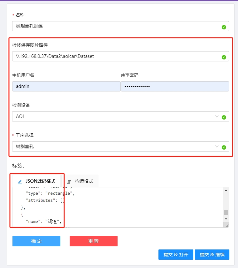Screen dimensions: 238x268
Task: Click the JSON textarea scrollbar thumb
Action: tap(226, 213)
